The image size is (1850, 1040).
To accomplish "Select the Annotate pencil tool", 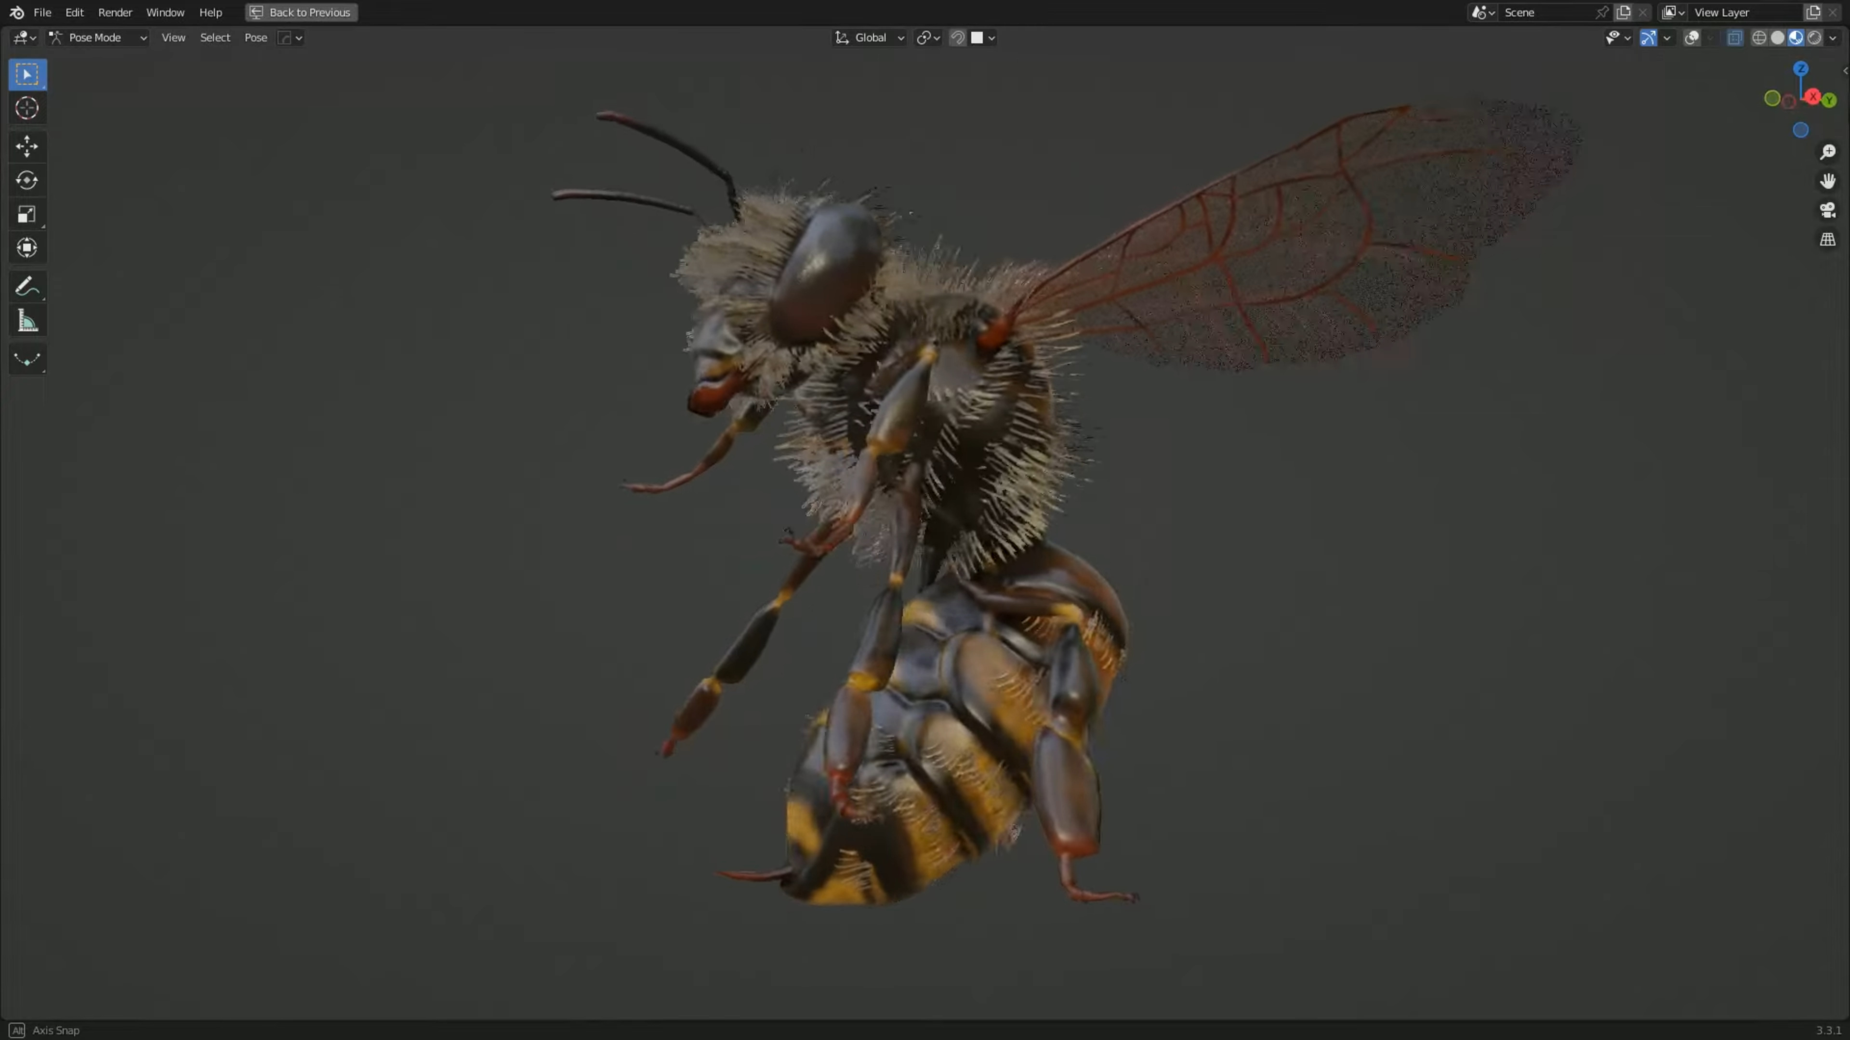I will click(27, 287).
